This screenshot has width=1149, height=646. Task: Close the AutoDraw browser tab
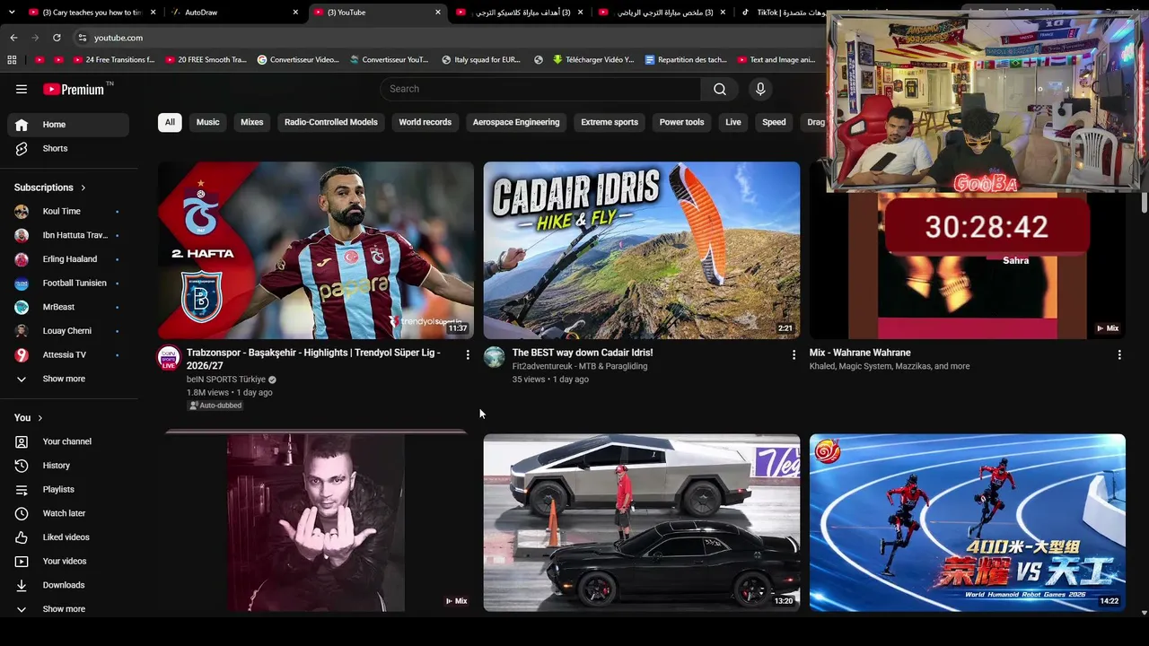(295, 13)
